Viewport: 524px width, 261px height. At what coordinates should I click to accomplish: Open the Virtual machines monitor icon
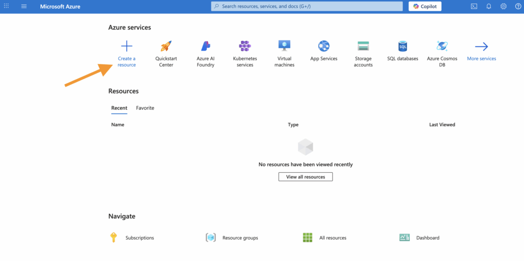285,46
